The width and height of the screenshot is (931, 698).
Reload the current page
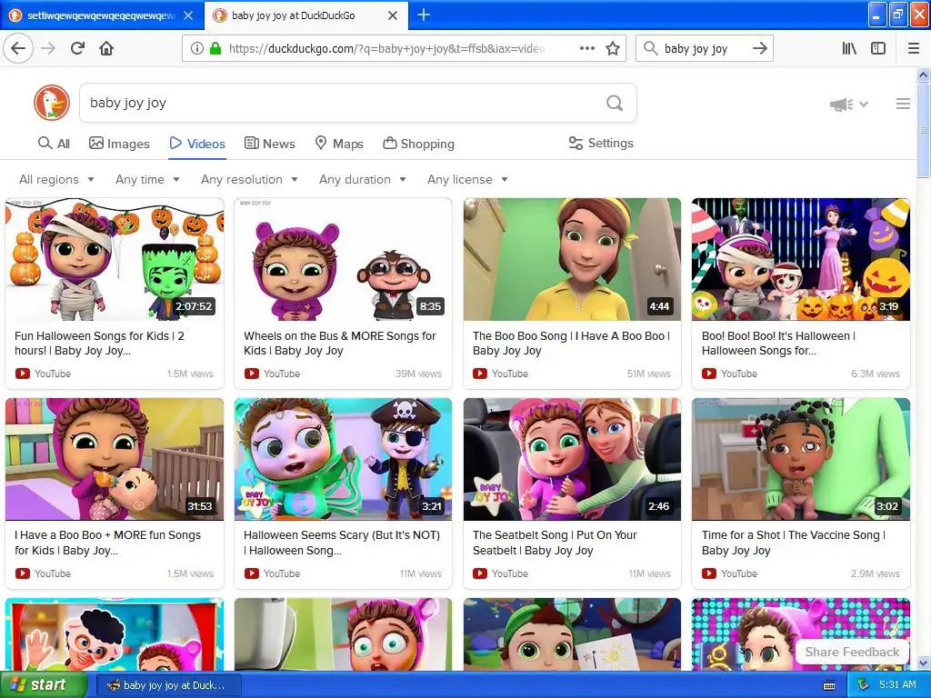pos(78,48)
